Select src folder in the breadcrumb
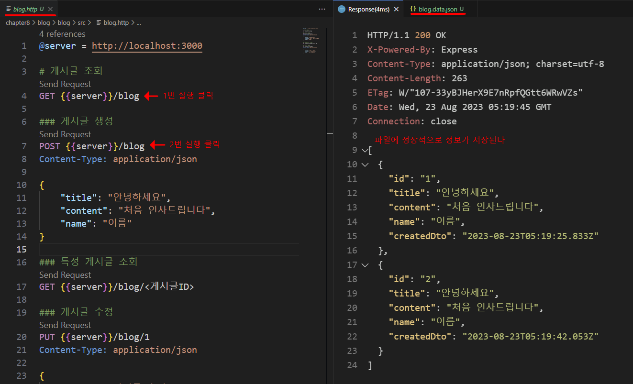Viewport: 633px width, 384px height. (x=82, y=22)
